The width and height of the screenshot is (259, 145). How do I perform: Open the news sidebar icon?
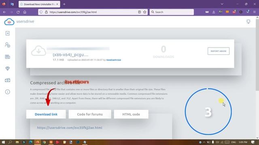7,57
